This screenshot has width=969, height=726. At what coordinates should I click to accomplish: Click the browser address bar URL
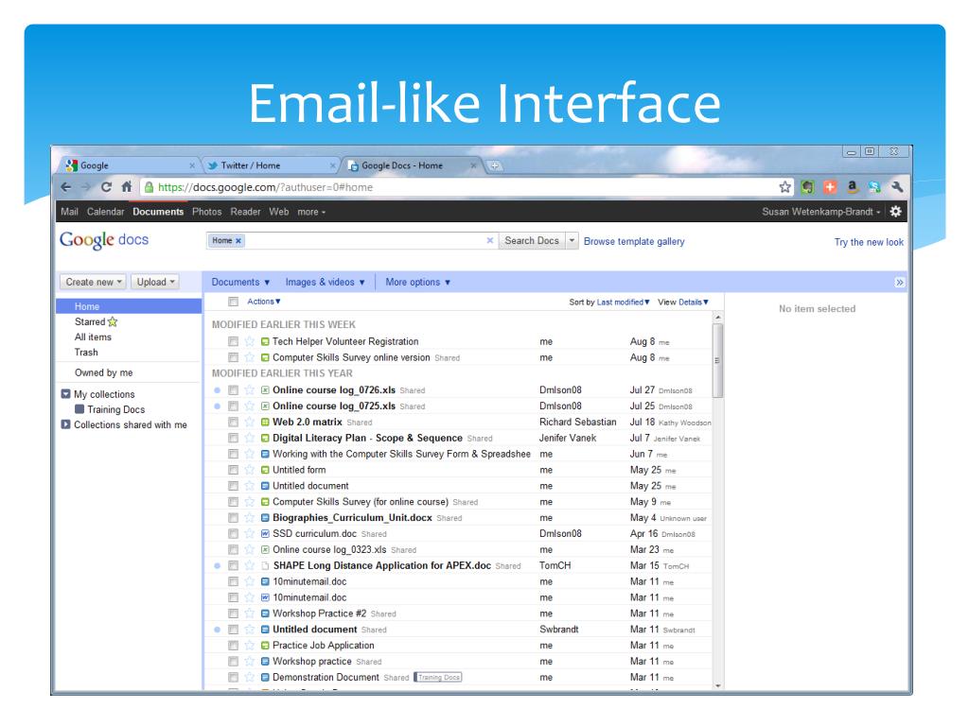point(265,187)
